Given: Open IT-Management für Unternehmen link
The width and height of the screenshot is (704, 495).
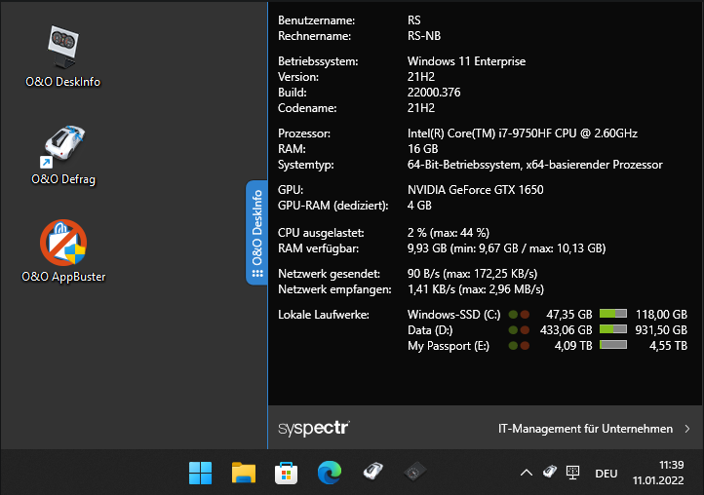Looking at the screenshot, I should [585, 429].
